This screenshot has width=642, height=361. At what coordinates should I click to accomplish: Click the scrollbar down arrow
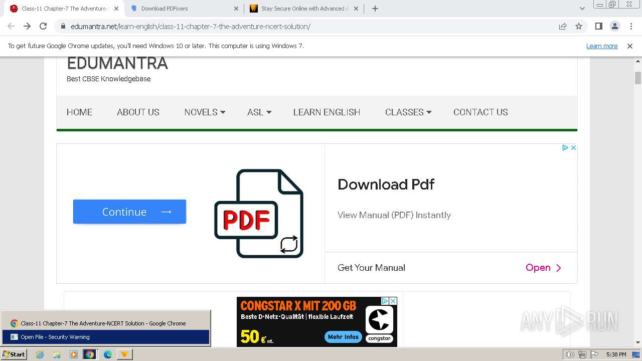(638, 342)
